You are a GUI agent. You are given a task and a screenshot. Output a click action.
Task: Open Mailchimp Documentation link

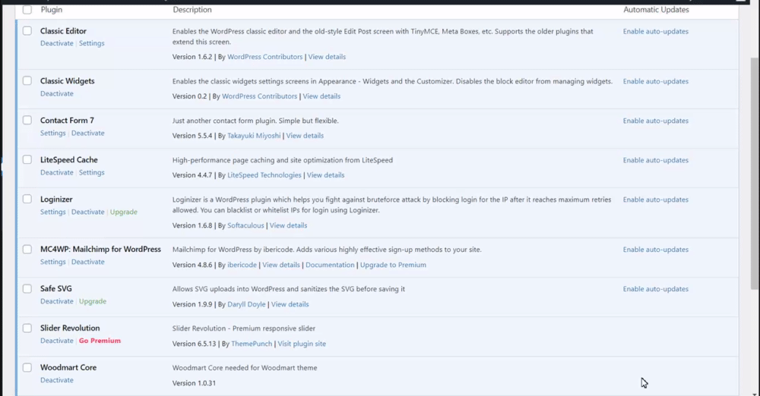[x=330, y=265]
